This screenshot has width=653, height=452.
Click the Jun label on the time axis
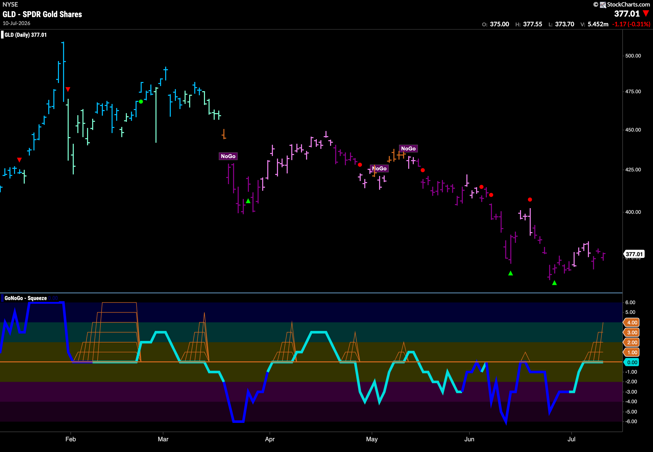[x=469, y=439]
